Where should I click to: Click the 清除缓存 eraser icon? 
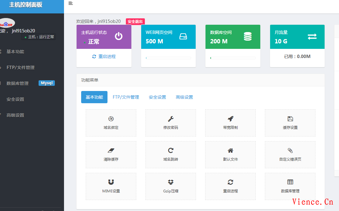pyautogui.click(x=111, y=151)
